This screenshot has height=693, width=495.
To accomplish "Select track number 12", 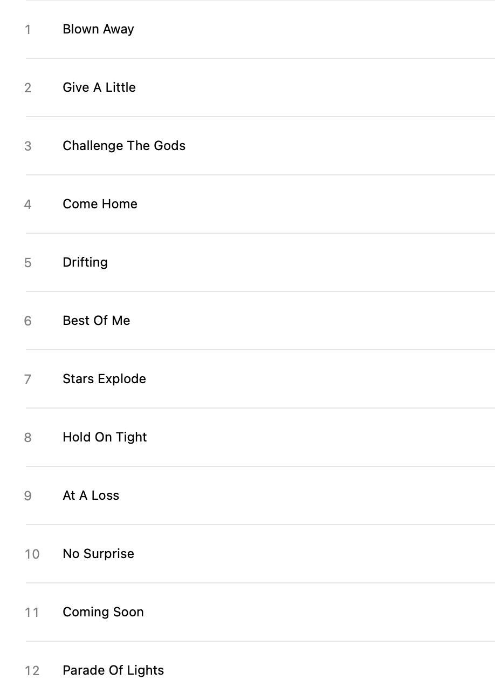I will [32, 671].
